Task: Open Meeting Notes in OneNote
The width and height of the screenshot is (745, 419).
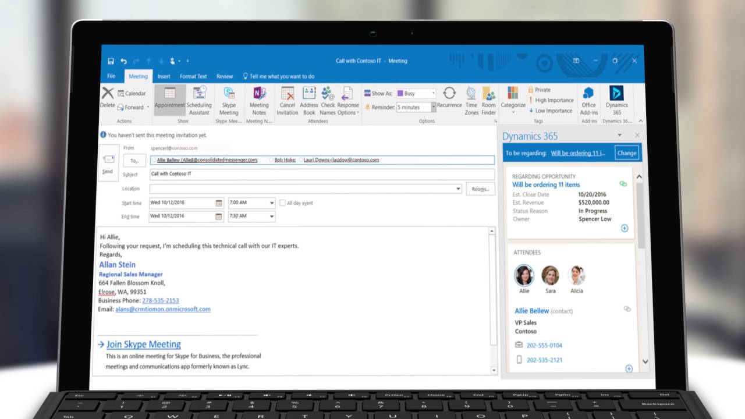Action: coord(259,100)
